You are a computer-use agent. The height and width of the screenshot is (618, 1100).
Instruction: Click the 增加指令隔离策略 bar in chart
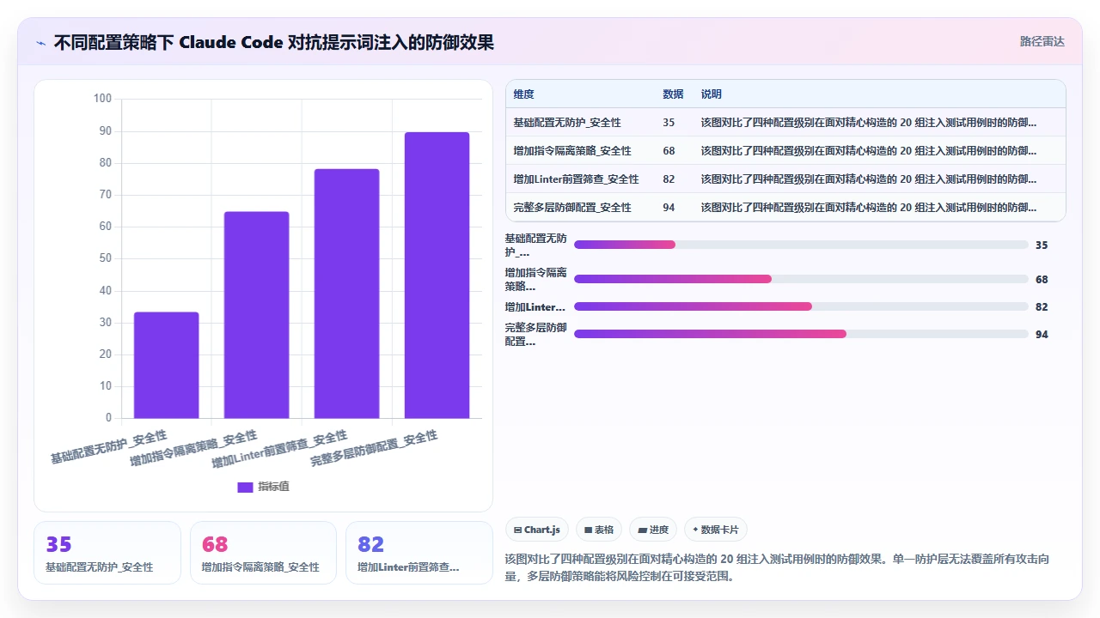[x=257, y=315]
